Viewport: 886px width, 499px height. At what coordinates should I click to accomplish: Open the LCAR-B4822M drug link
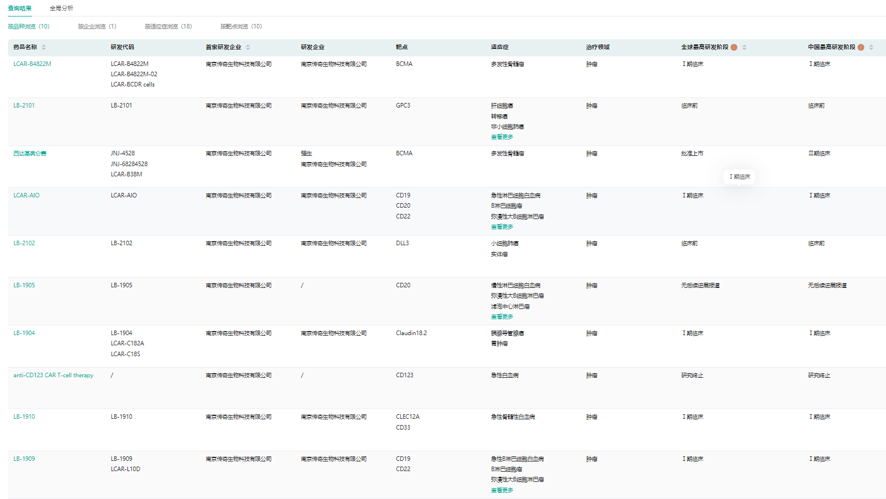pos(32,64)
